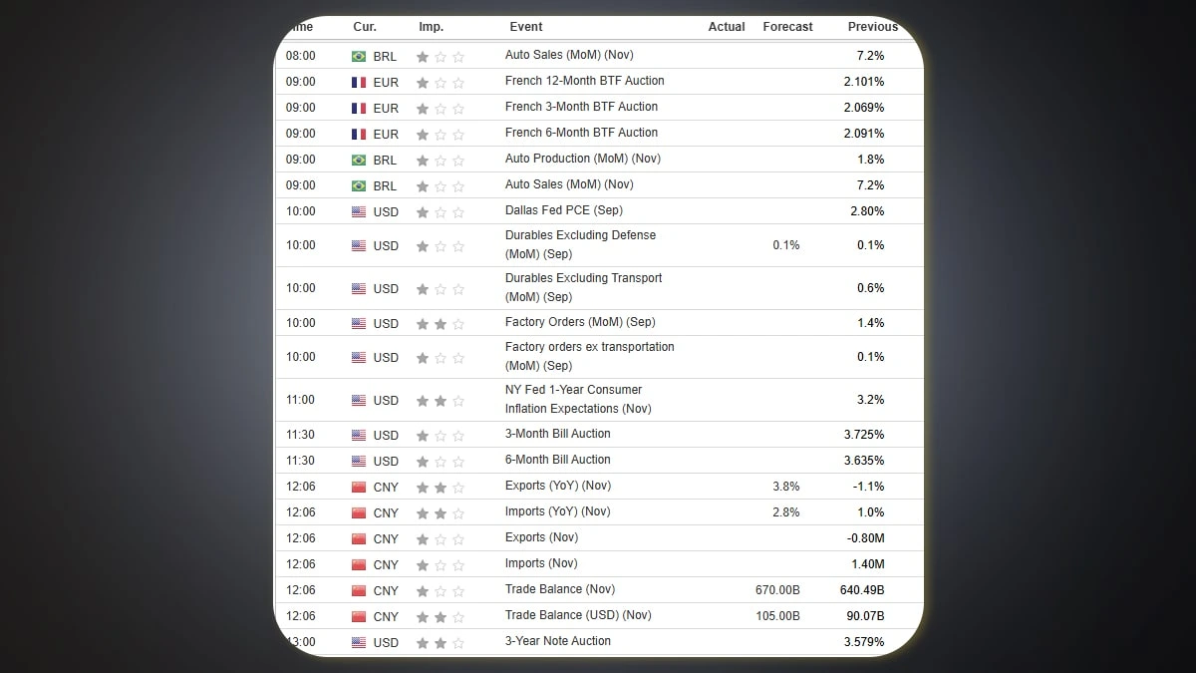Sort by the Cur. column header
This screenshot has width=1196, height=673.
[365, 27]
